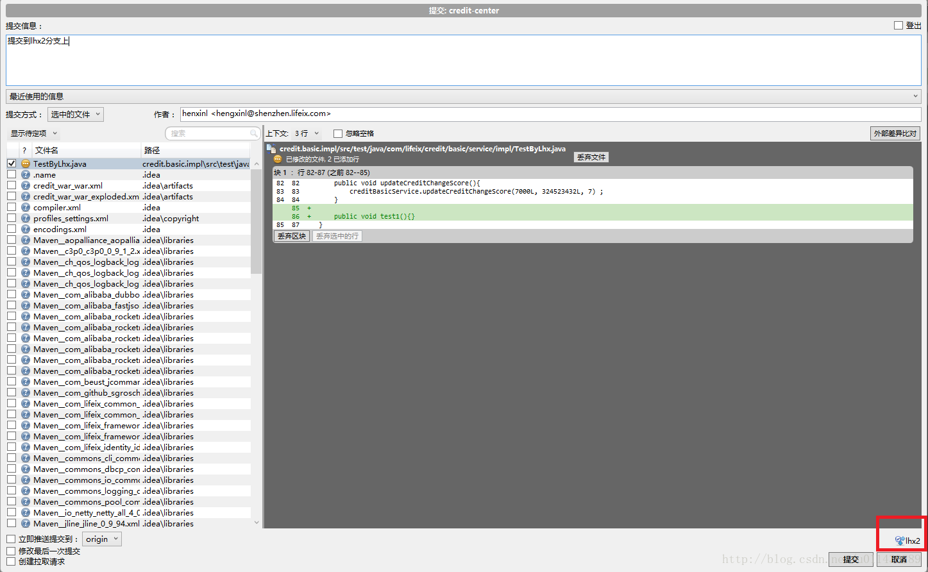Click the status icon for Maven__com_alibaba_fastjson
This screenshot has width=928, height=572.
point(26,305)
